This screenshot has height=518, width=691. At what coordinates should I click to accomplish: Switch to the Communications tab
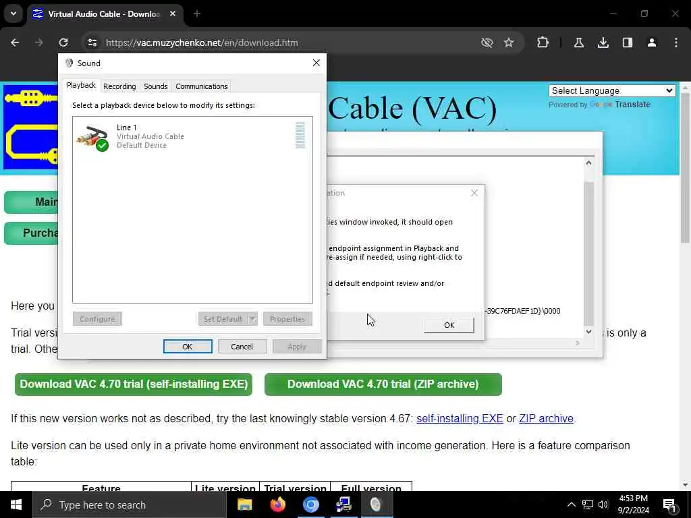point(201,86)
